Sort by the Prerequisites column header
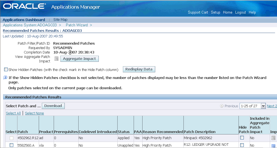 click(66, 132)
